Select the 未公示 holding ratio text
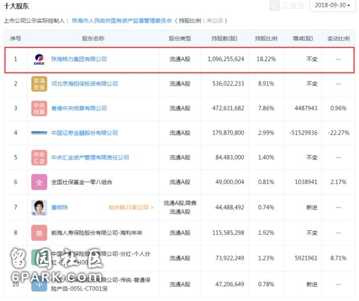Screen dimensions: 359x301 [x=215, y=21]
